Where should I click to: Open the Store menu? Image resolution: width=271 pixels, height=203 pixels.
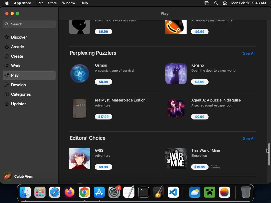click(x=52, y=3)
